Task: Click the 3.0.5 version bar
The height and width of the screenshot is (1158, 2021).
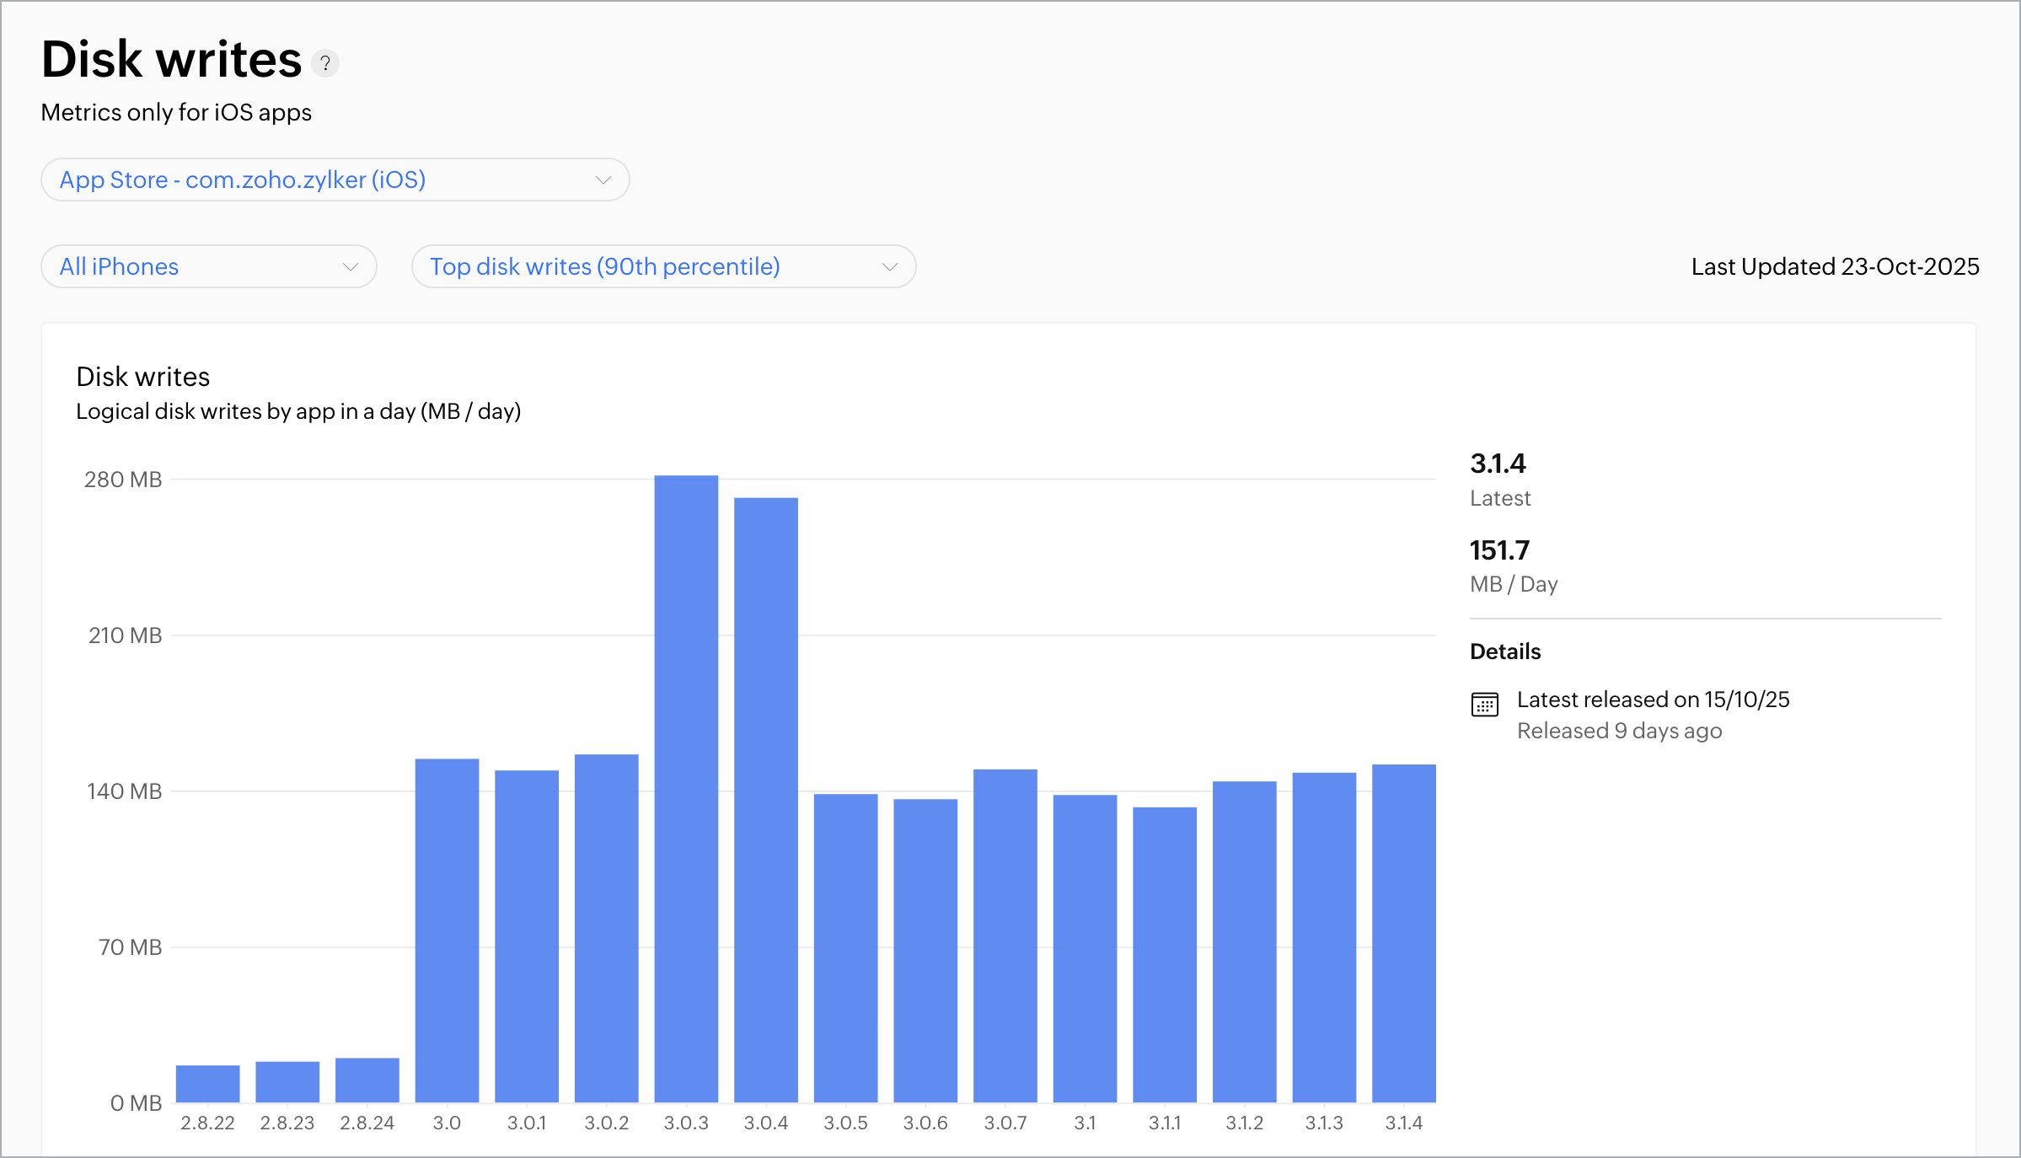Action: (845, 947)
